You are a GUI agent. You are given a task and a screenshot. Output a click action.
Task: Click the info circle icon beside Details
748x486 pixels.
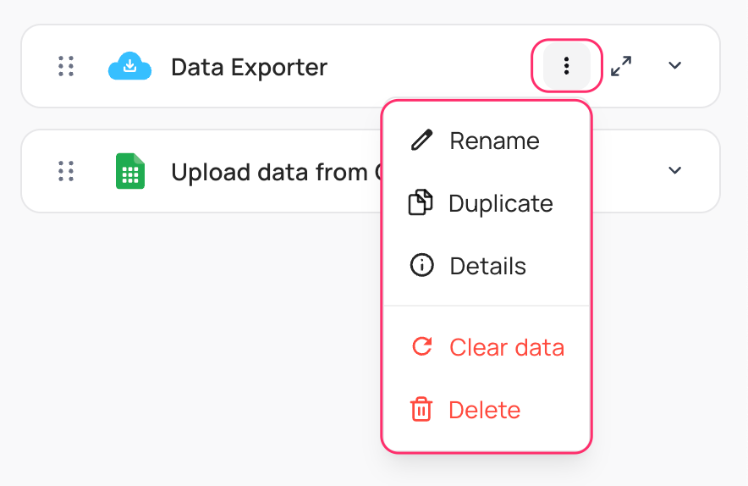(421, 266)
